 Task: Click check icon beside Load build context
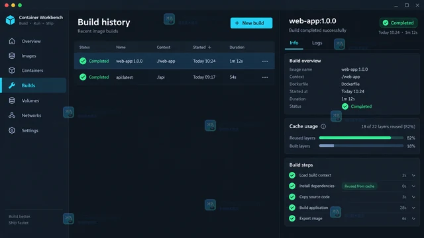tap(292, 175)
